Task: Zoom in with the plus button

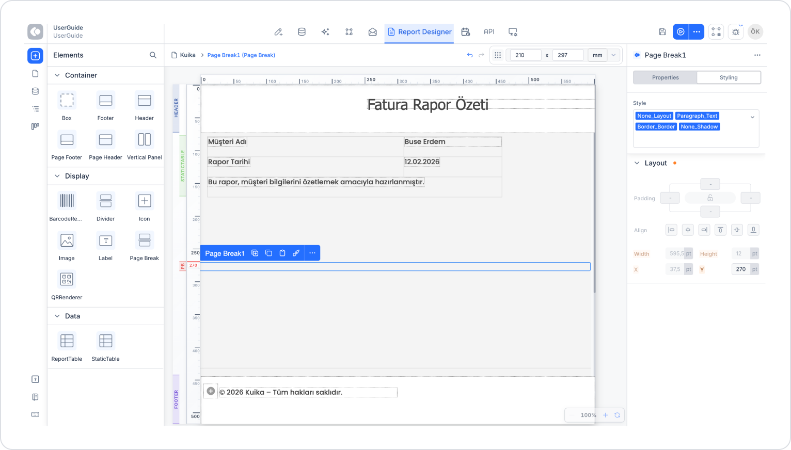Action: pos(605,415)
